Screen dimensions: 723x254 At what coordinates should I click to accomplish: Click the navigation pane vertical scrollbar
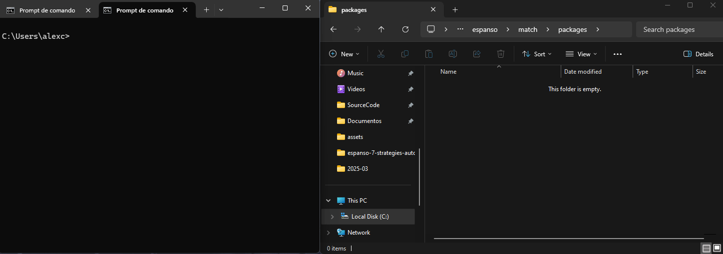coord(419,177)
